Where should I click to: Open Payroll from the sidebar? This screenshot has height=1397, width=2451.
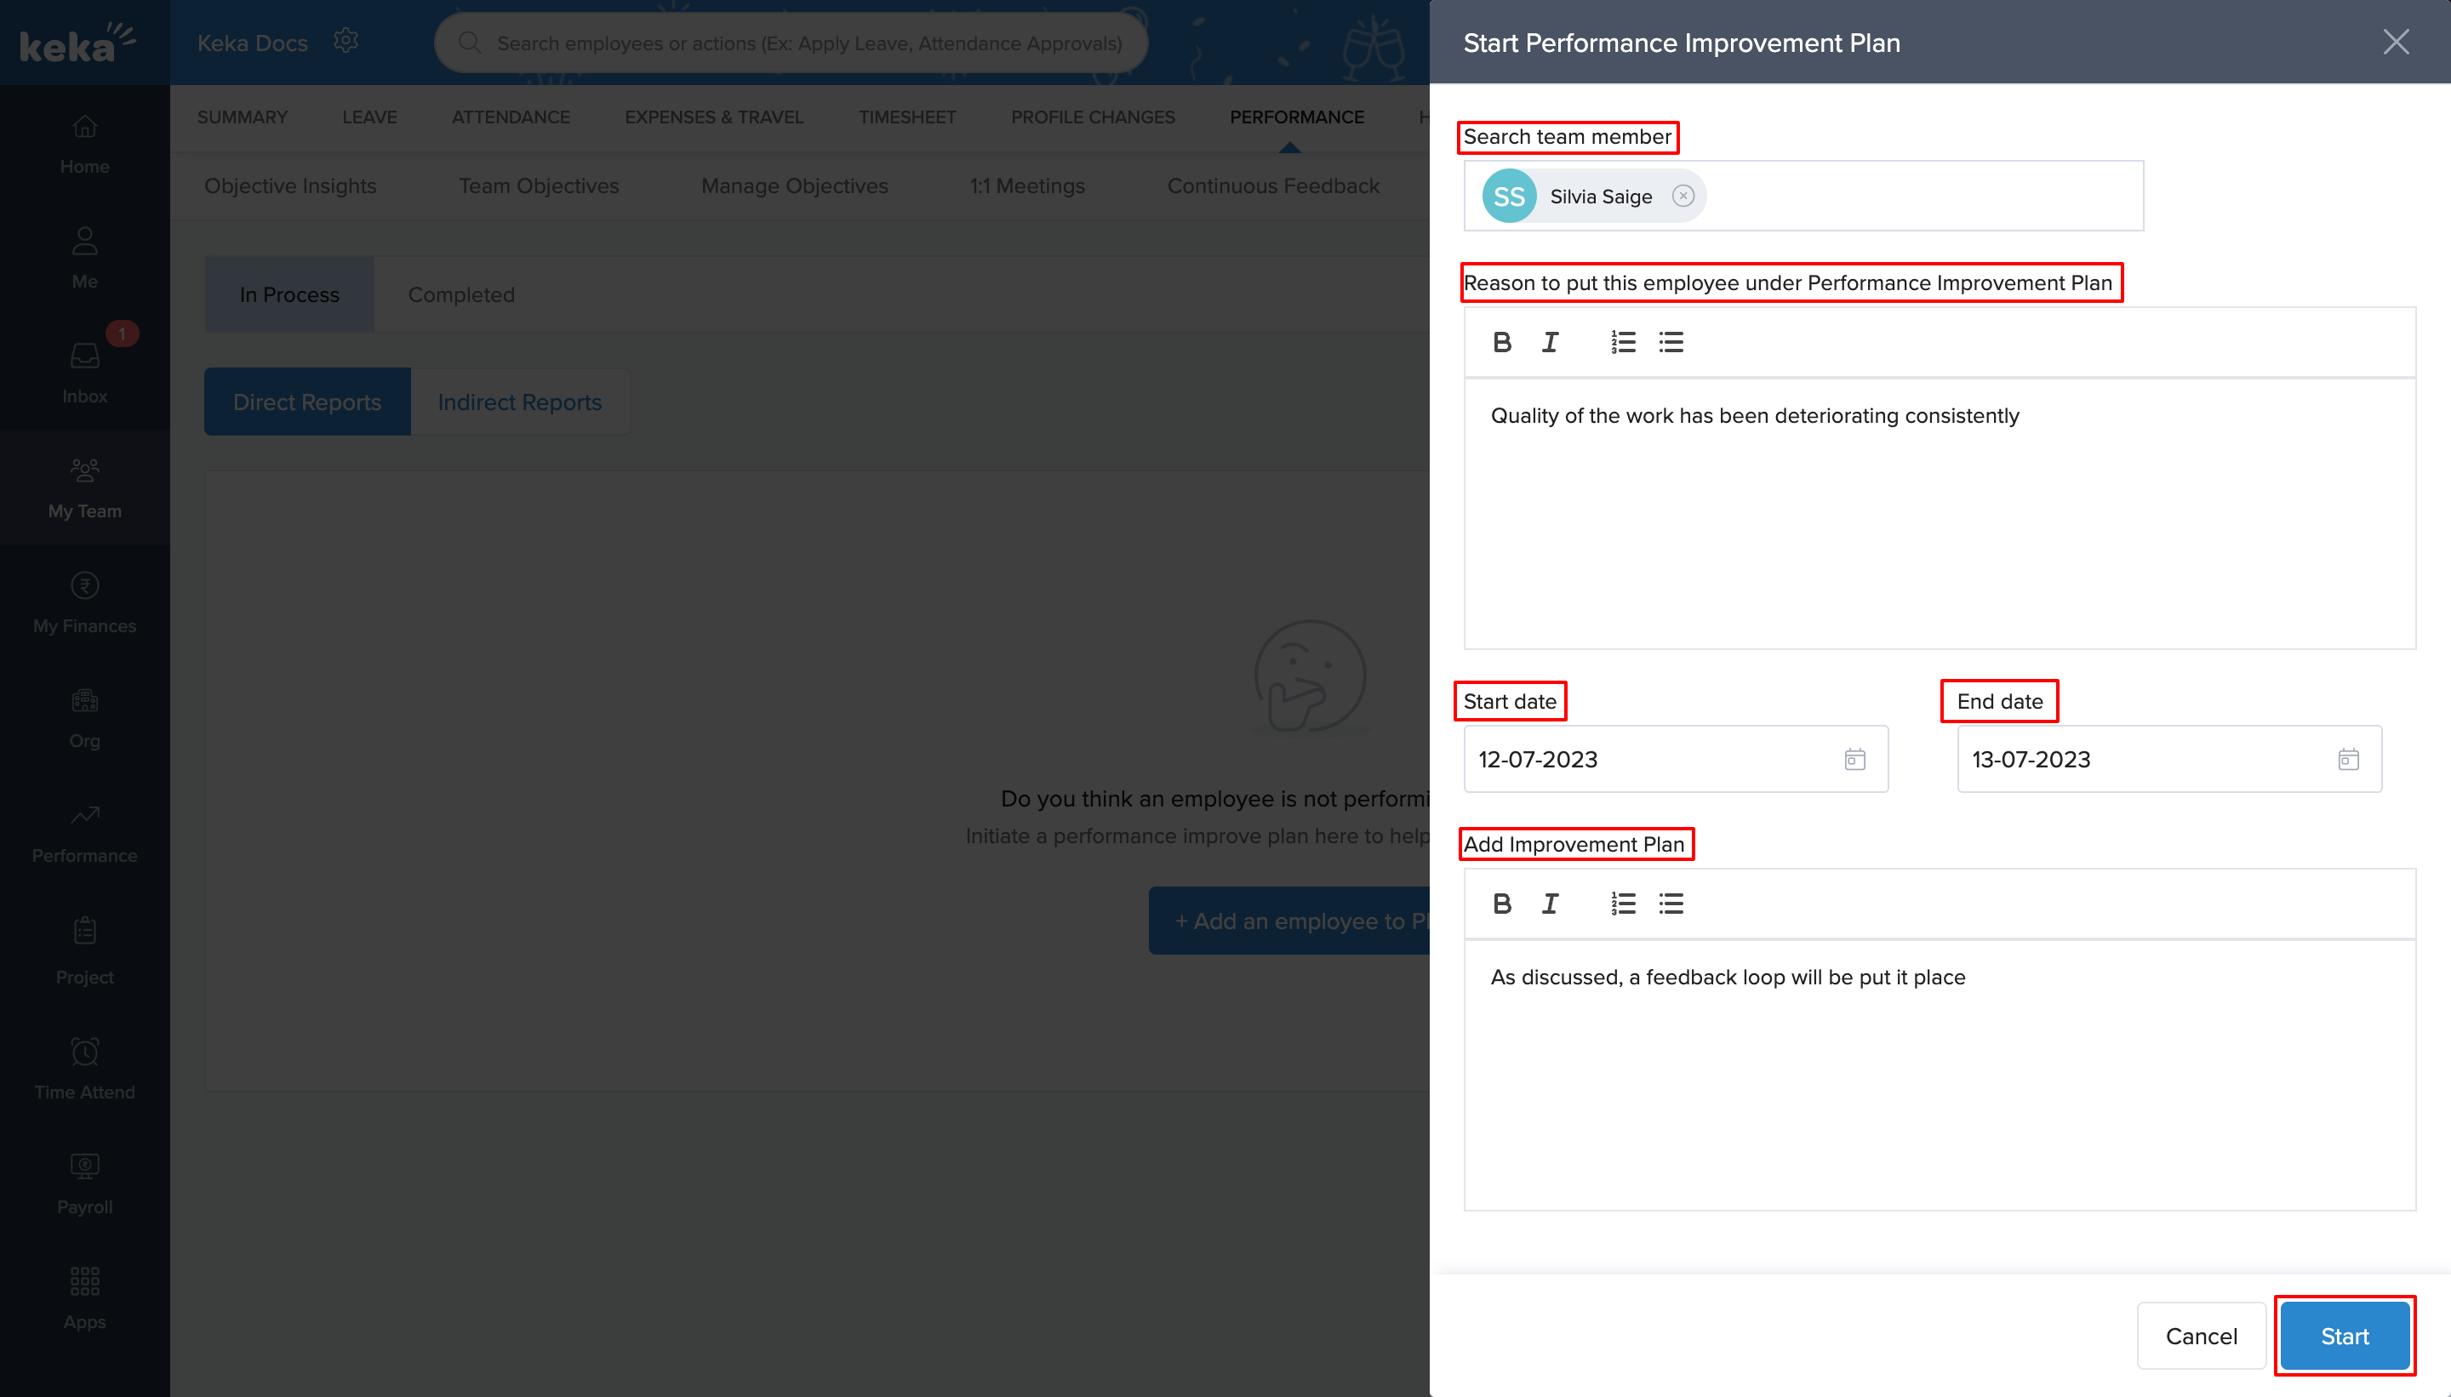83,1180
